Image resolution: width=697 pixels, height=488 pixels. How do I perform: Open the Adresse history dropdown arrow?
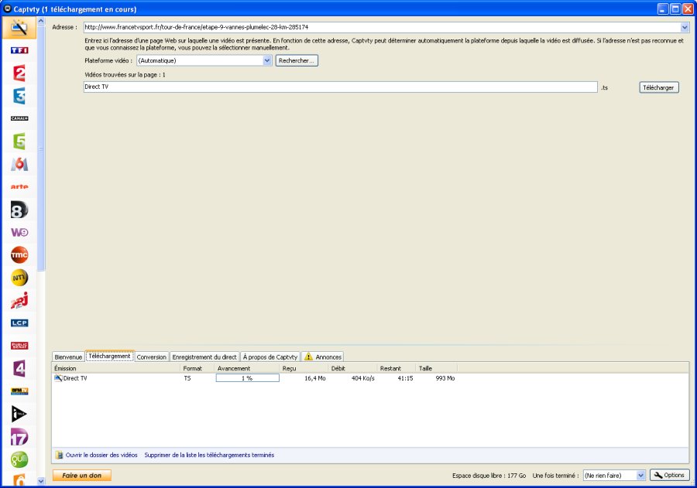[685, 27]
